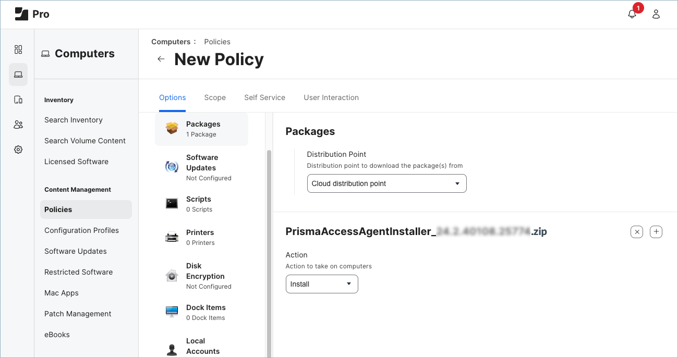678x358 pixels.
Task: Remove the PrismaAccessAgentInstaller package
Action: [x=636, y=232]
